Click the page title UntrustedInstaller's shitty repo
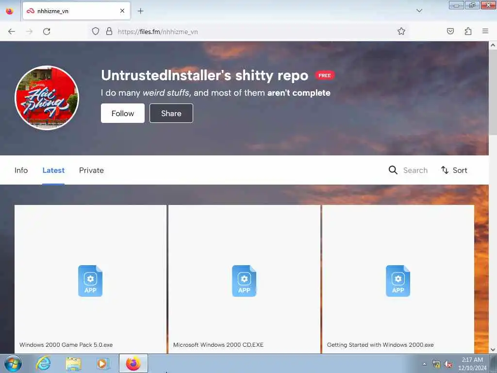497x373 pixels. 204,75
